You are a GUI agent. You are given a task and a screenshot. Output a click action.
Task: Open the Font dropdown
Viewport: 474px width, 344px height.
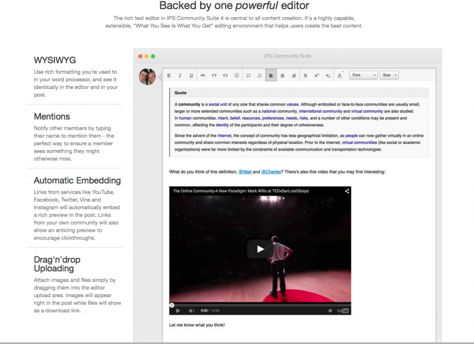(363, 75)
